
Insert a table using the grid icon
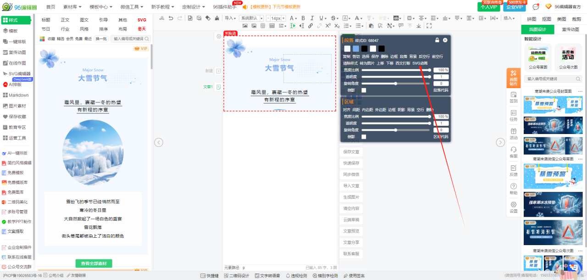click(272, 26)
